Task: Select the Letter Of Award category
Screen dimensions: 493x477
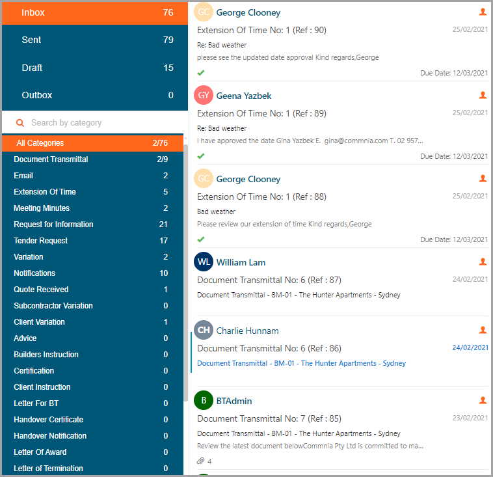Action: (92, 452)
